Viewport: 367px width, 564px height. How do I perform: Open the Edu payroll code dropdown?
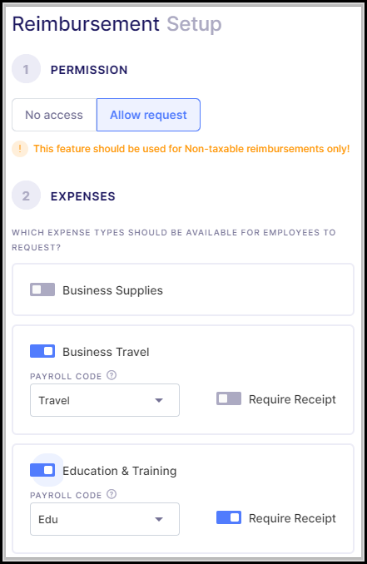[x=105, y=519]
